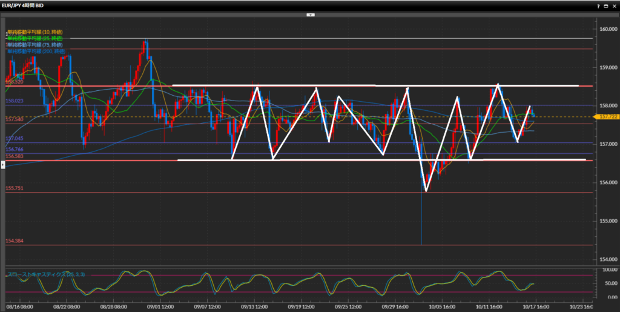The height and width of the screenshot is (312, 620).
Task: Click the current price tag 157.722
Action: tap(605, 116)
